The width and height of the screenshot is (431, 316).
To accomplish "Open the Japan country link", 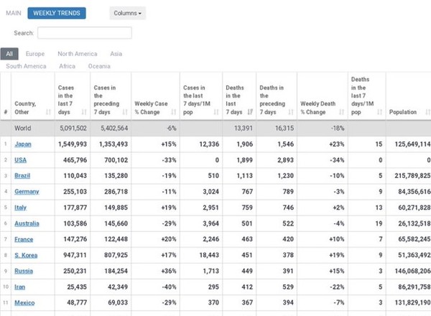I will coord(23,144).
